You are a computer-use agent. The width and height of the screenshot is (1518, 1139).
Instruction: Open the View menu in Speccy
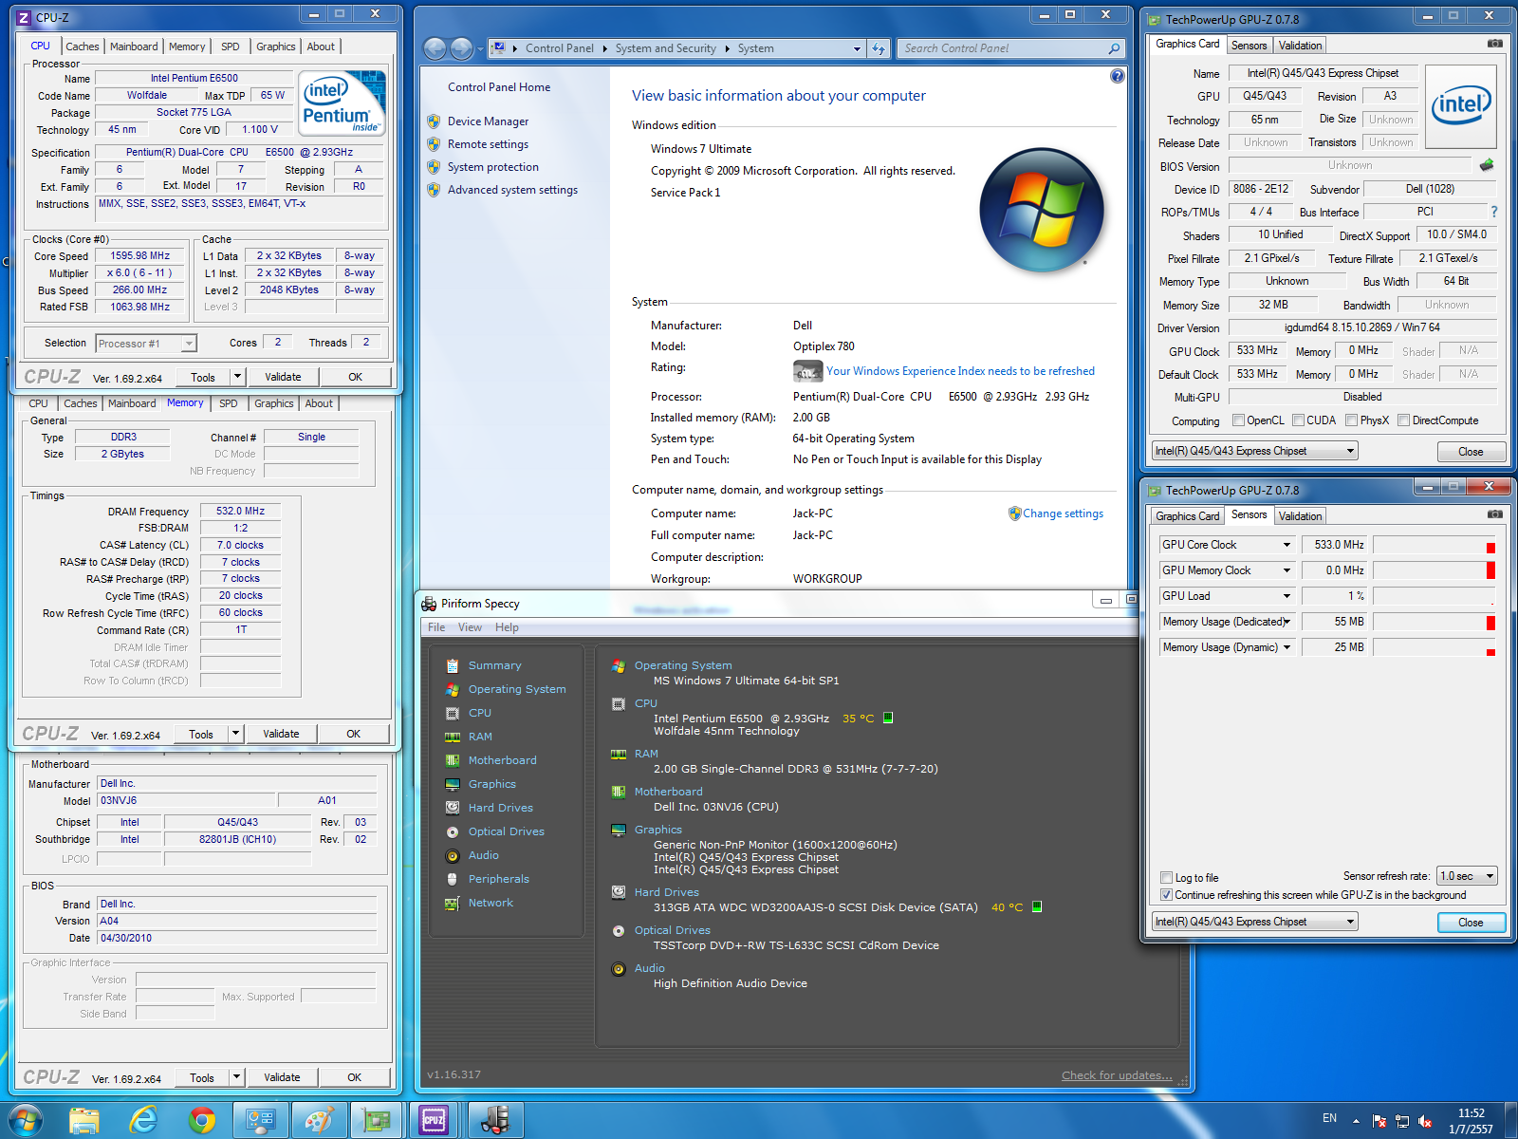(x=470, y=627)
